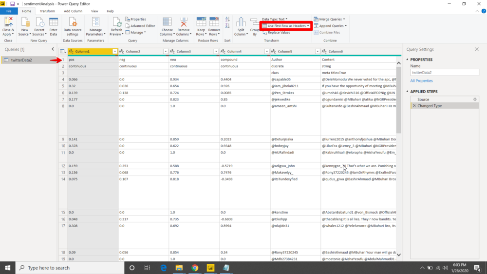Collapse the Queries pane
Viewport: 487px width, 274px height.
click(53, 49)
